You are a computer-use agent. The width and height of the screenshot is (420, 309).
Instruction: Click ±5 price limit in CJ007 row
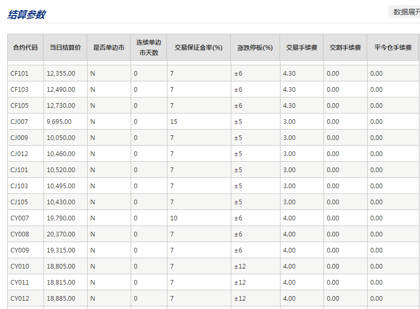238,121
